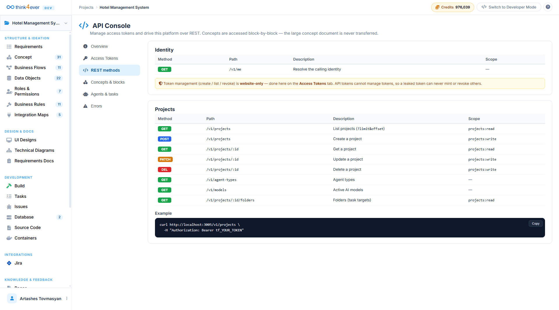Viewport: 559px width, 310px height.
Task: Click the Jira diamond icon
Action: click(9, 263)
